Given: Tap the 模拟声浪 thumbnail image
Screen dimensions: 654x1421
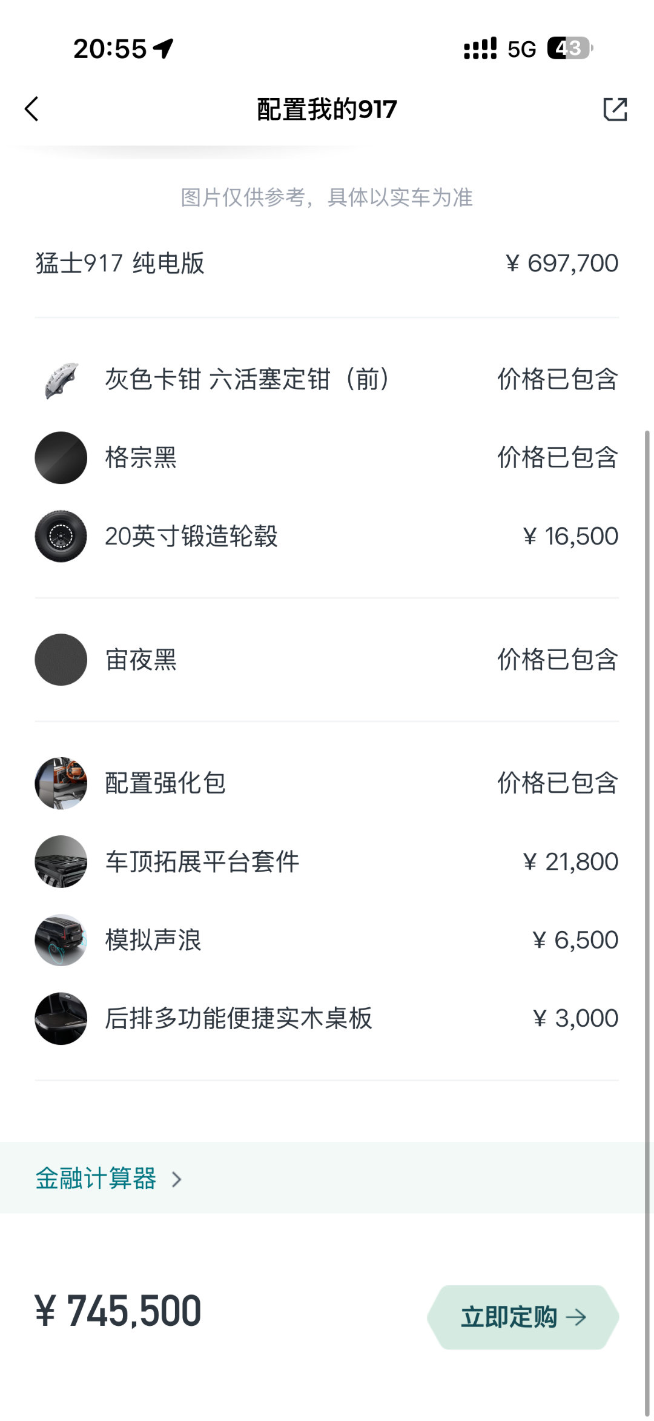Looking at the screenshot, I should coord(61,940).
